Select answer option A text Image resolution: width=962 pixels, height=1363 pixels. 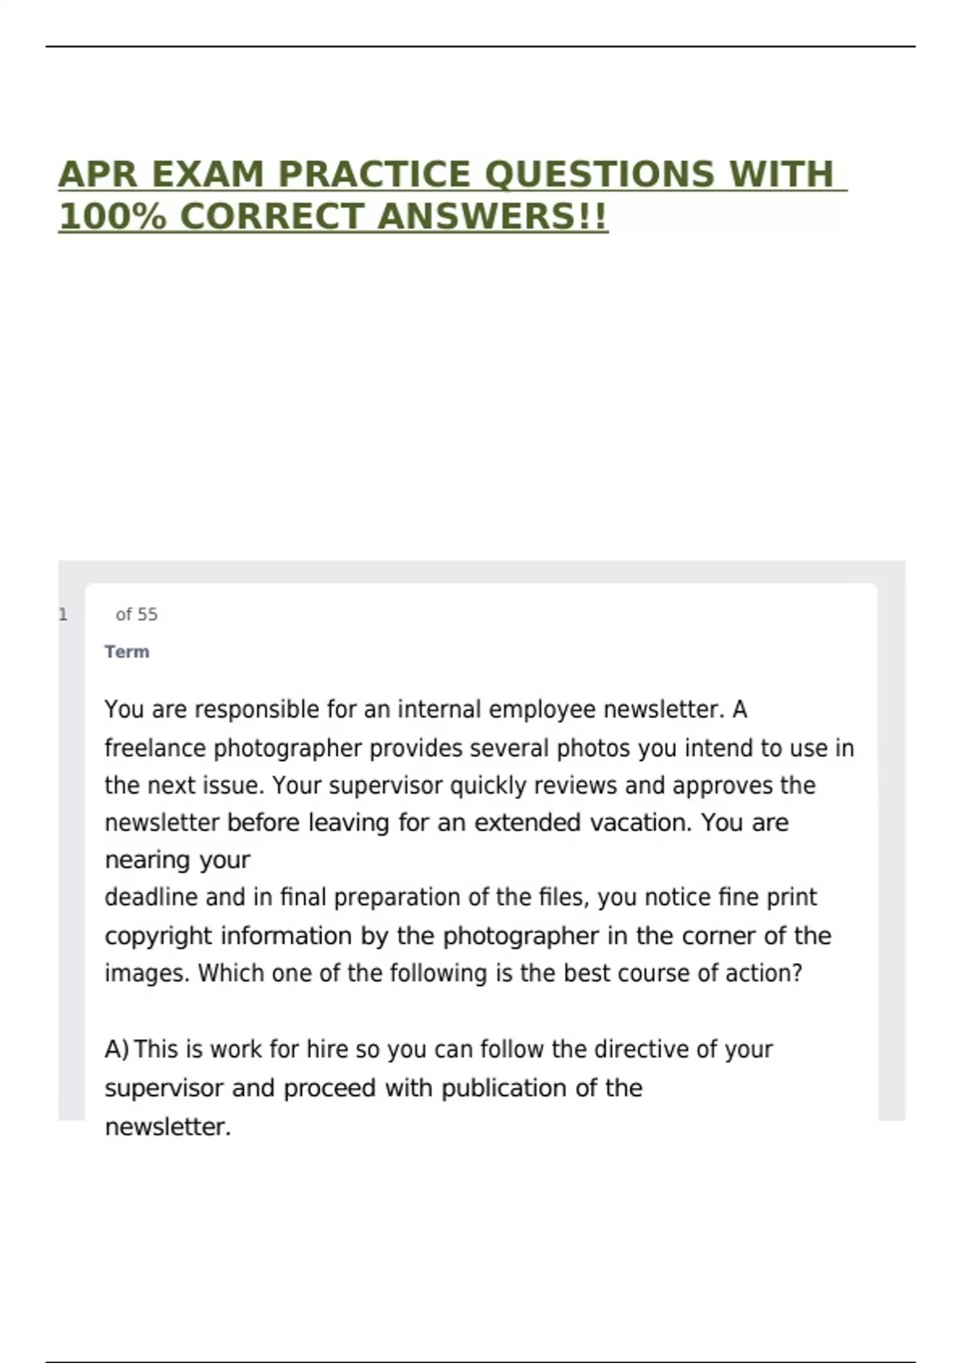[x=439, y=1087]
